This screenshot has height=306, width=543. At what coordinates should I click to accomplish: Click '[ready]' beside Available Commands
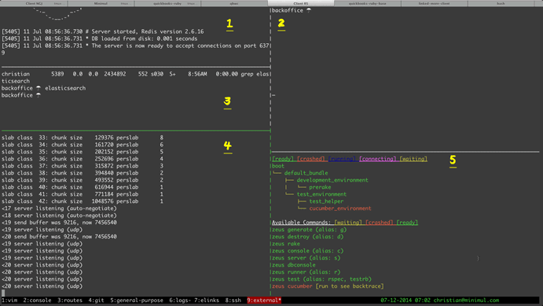click(x=407, y=223)
